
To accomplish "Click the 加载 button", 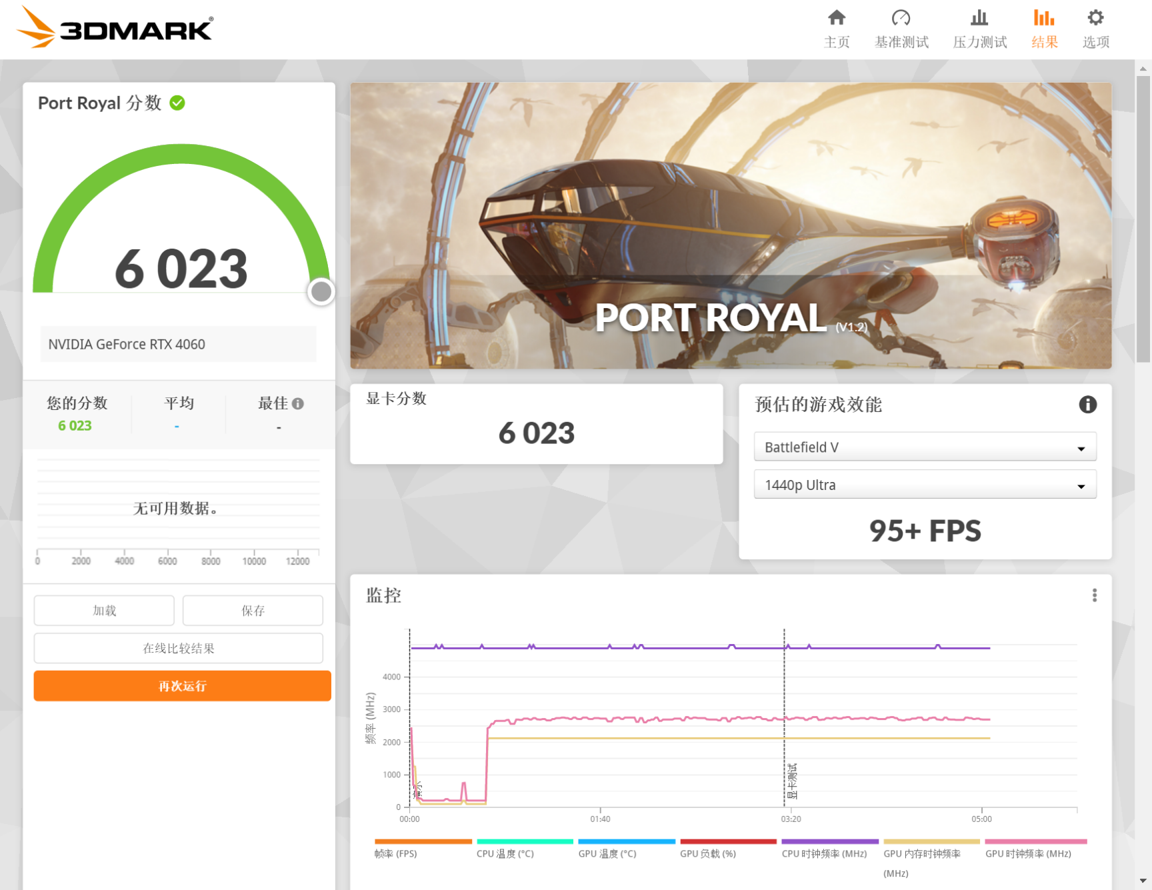I will click(104, 611).
